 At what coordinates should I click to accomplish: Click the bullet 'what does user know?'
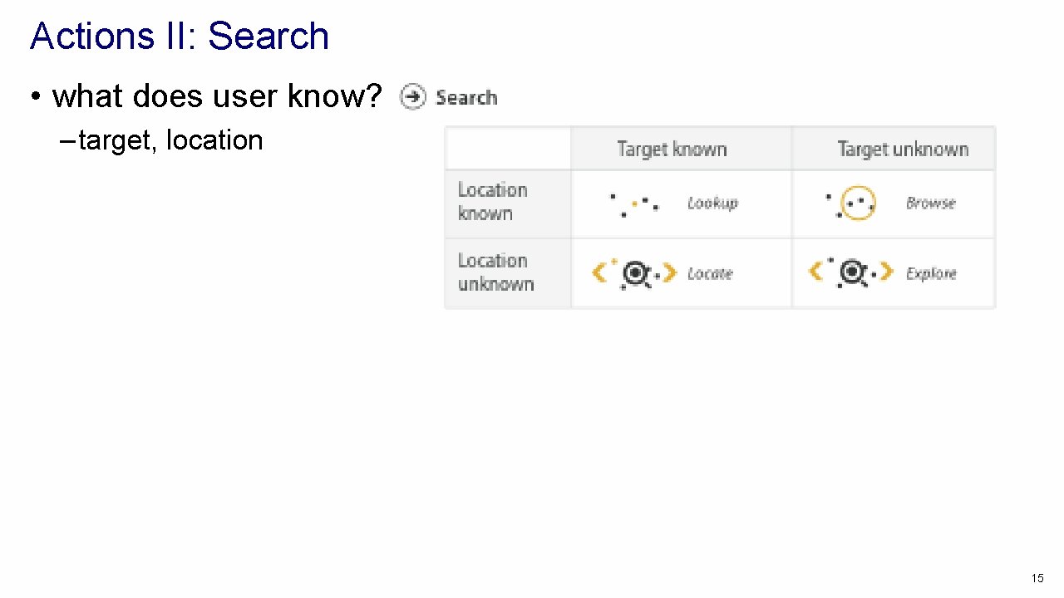pyautogui.click(x=216, y=97)
